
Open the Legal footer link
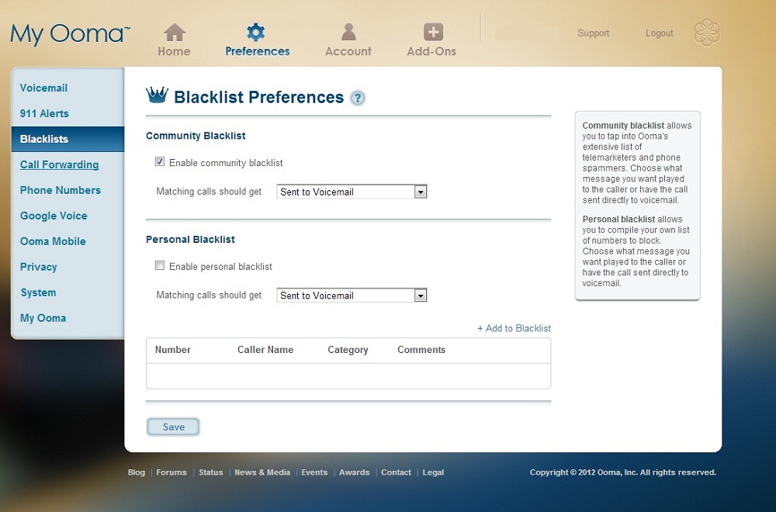pos(433,472)
